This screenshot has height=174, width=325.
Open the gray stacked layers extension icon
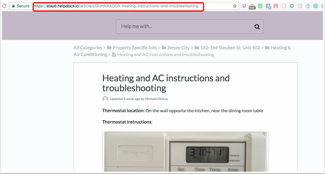pyautogui.click(x=300, y=6)
